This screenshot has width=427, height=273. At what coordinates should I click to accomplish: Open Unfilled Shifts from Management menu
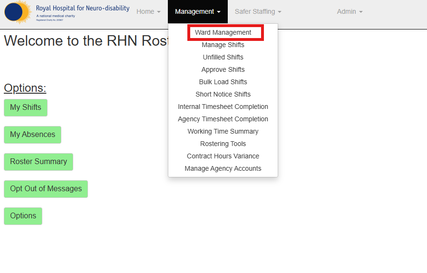point(223,57)
